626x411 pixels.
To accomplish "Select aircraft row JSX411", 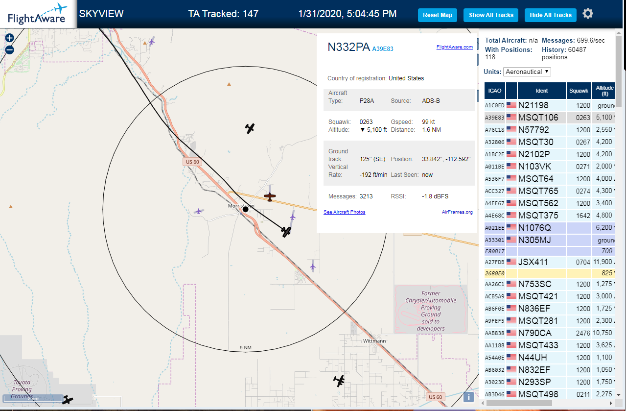I will (x=550, y=262).
